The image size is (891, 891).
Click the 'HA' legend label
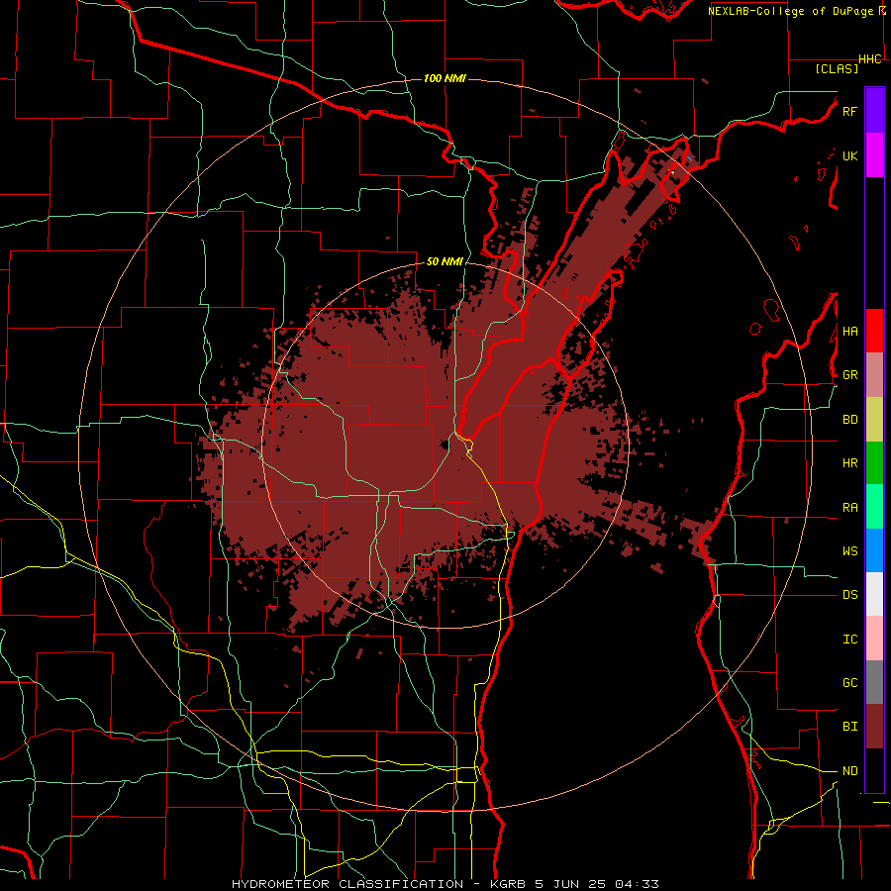[x=849, y=332]
